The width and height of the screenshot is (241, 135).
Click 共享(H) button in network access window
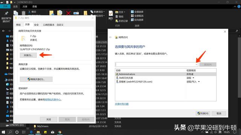click(x=203, y=113)
